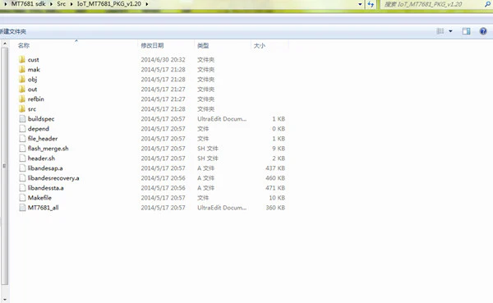Image resolution: width=493 pixels, height=303 pixels.
Task: Open the mak folder icon
Action: (x=22, y=69)
